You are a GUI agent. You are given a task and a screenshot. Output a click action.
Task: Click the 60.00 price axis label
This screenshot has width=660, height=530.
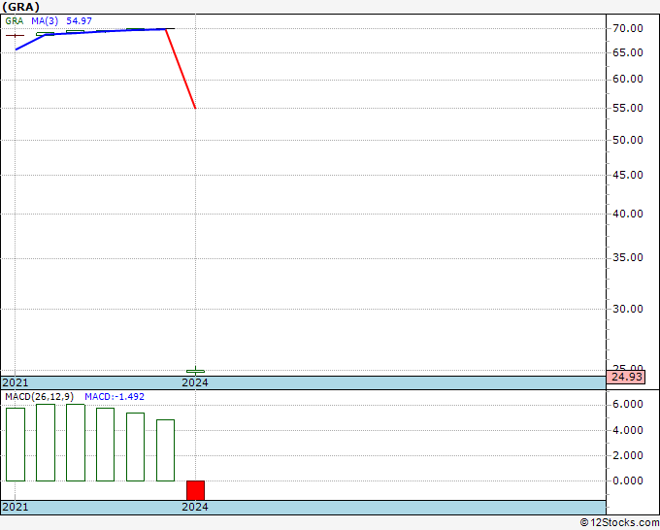coord(628,80)
